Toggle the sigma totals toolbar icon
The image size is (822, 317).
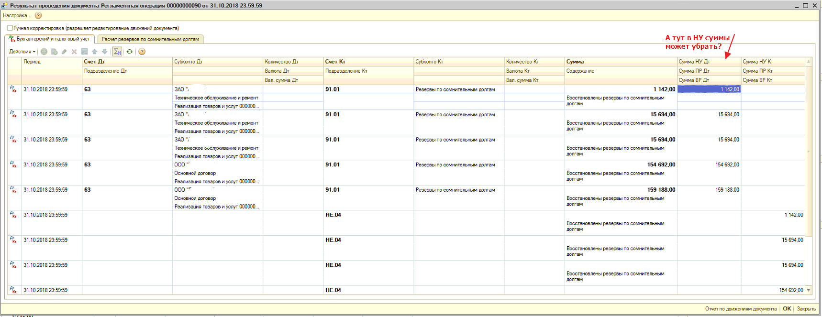117,52
